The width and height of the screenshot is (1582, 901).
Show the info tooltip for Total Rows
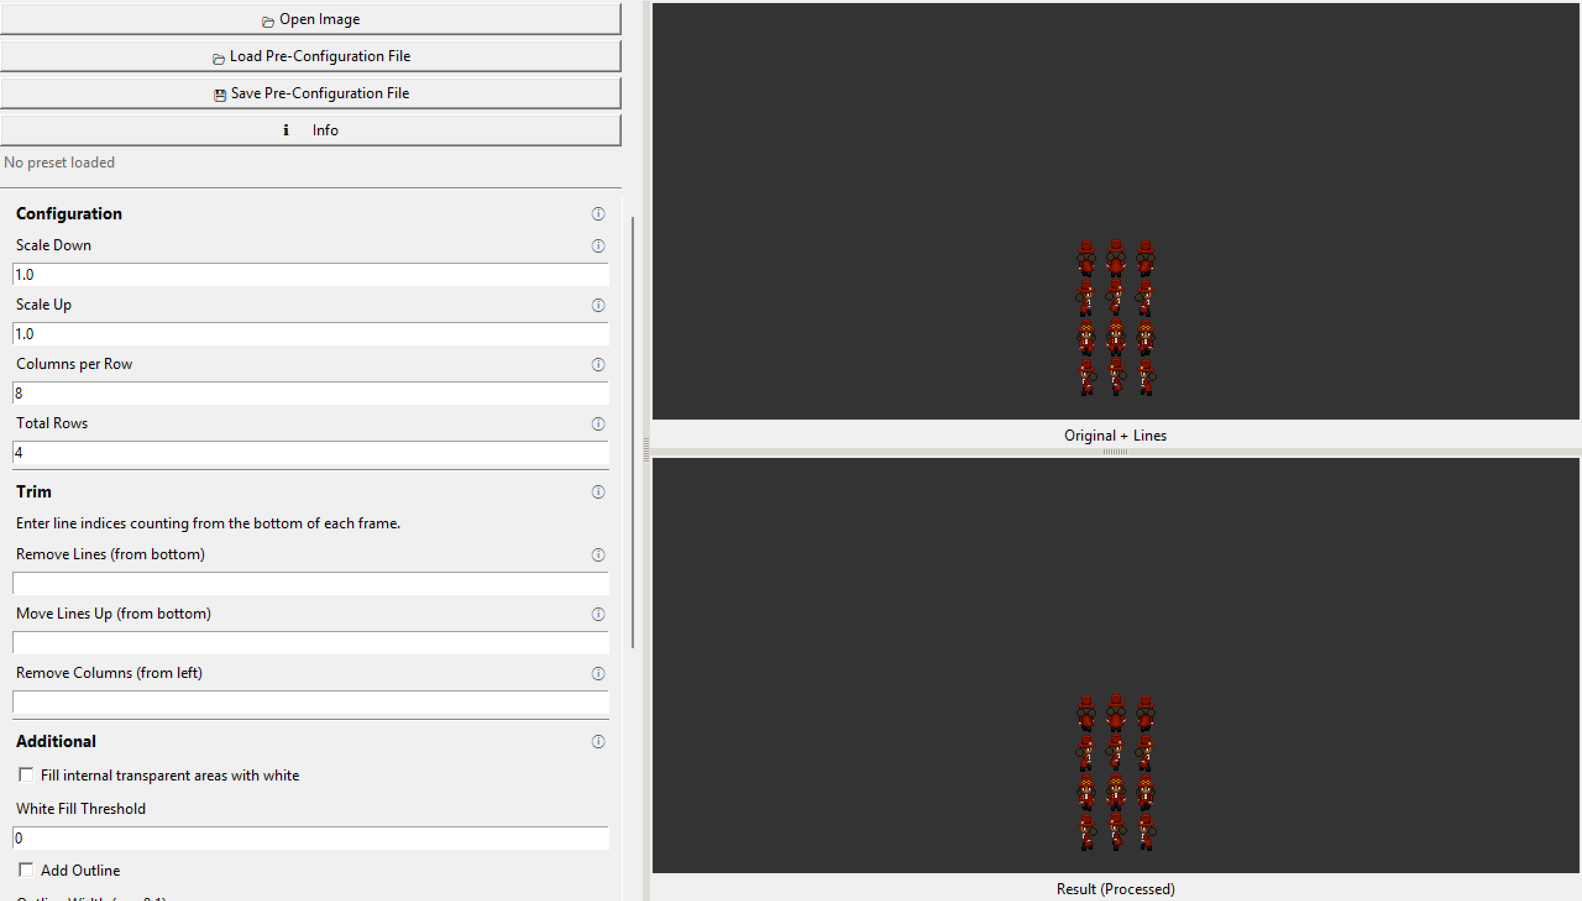coord(598,424)
